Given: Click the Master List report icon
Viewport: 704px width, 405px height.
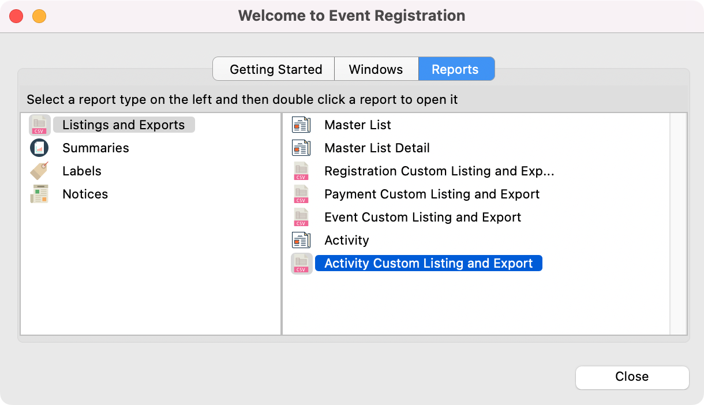Looking at the screenshot, I should point(301,125).
